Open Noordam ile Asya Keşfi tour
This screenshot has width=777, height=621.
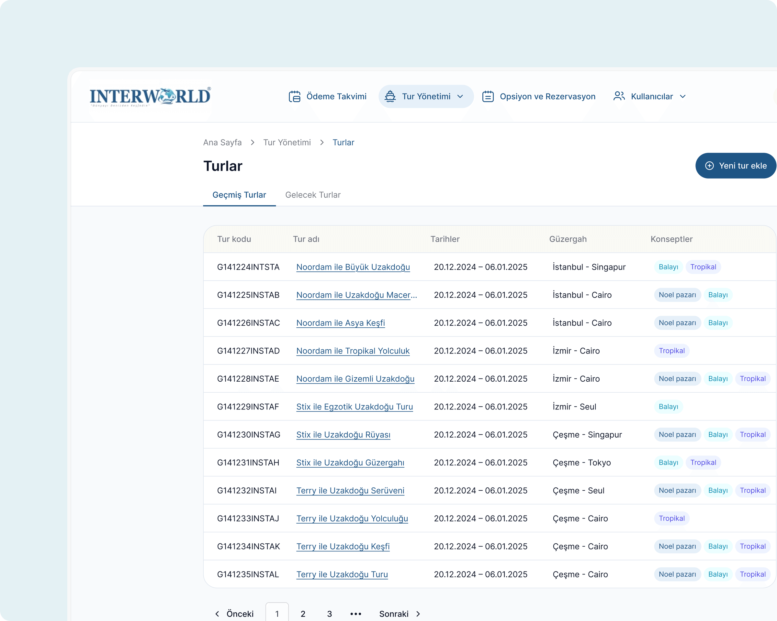click(341, 323)
